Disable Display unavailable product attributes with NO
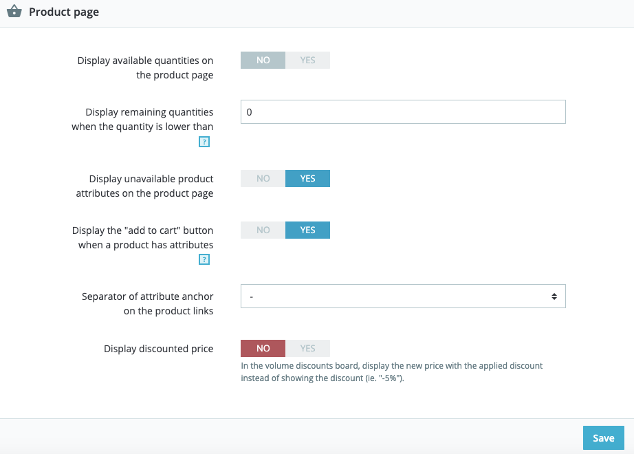This screenshot has height=454, width=634. click(x=263, y=179)
